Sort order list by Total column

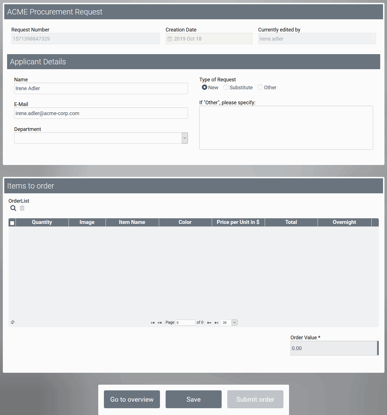point(291,222)
